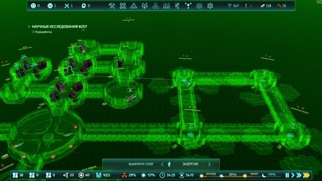
Task: Click the ВОСХОД sunrise marker on day timeline
Action: [x=202, y=175]
